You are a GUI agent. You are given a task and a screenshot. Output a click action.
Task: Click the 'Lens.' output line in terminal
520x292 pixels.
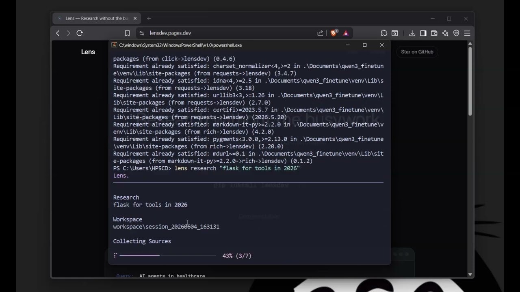click(121, 176)
